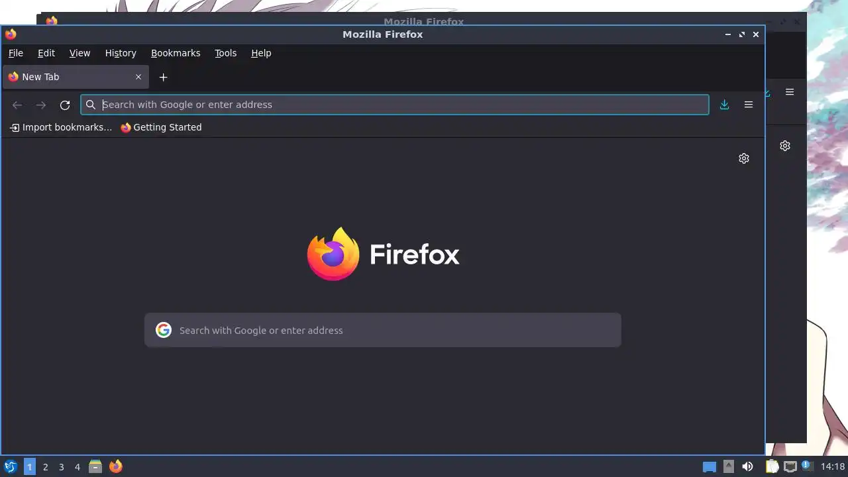Open the File menu
The image size is (848, 477).
coord(15,53)
